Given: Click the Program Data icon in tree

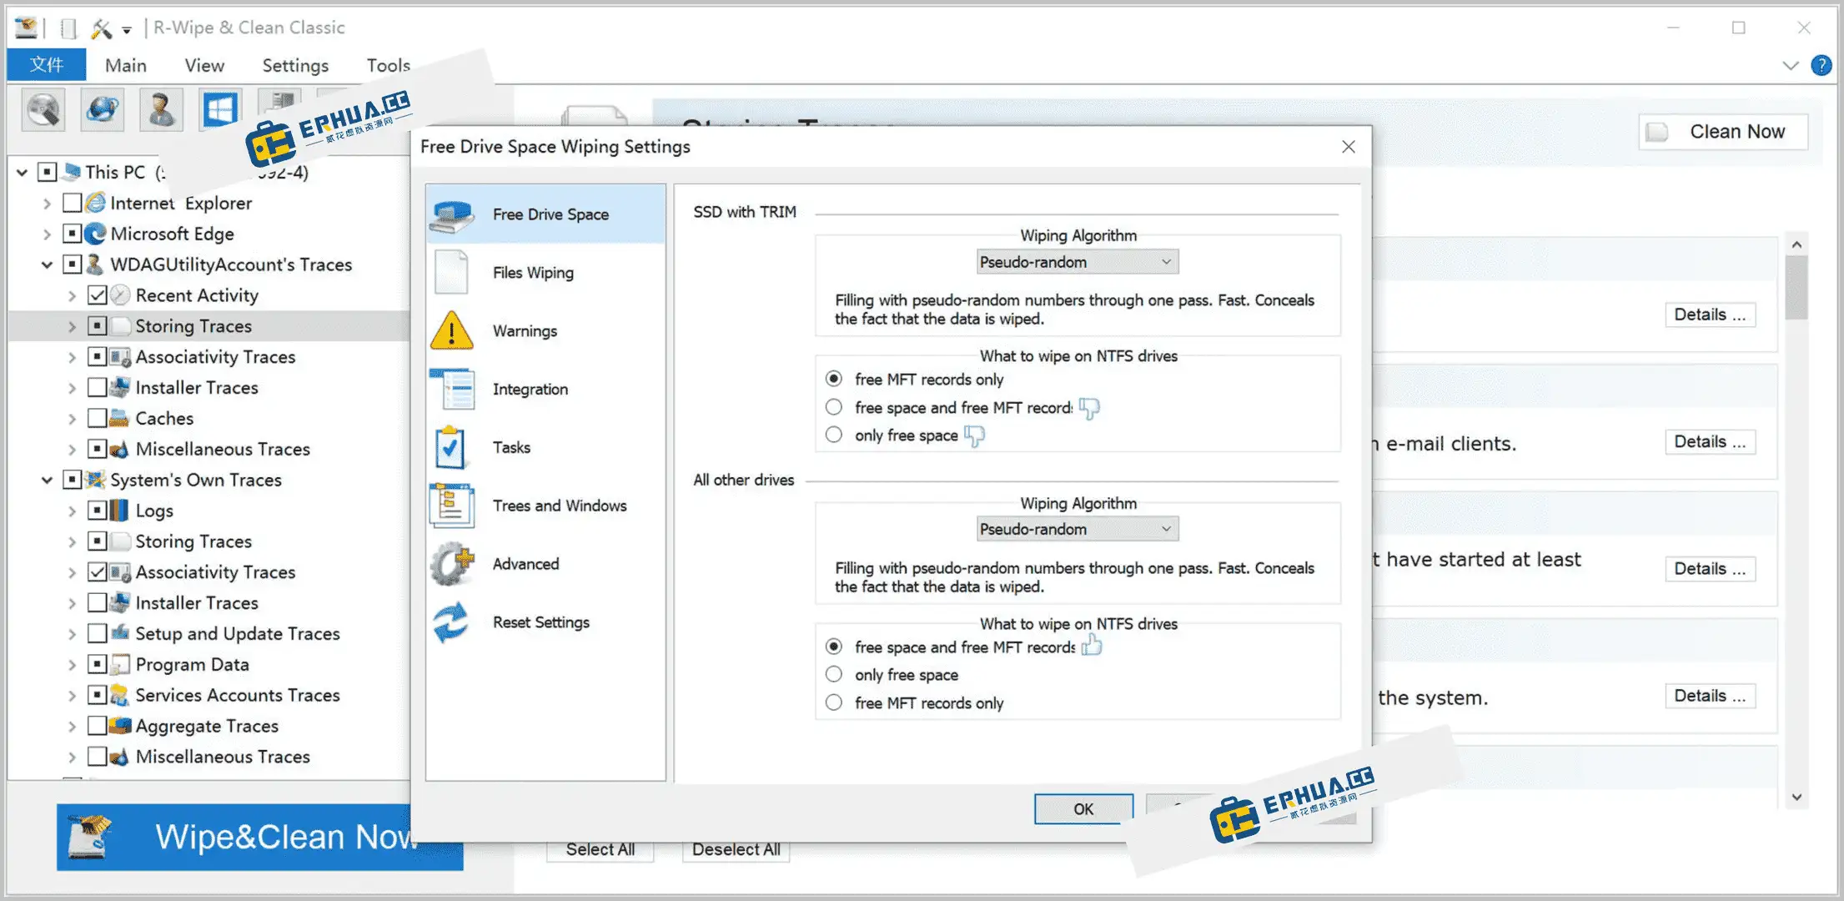Looking at the screenshot, I should [121, 665].
